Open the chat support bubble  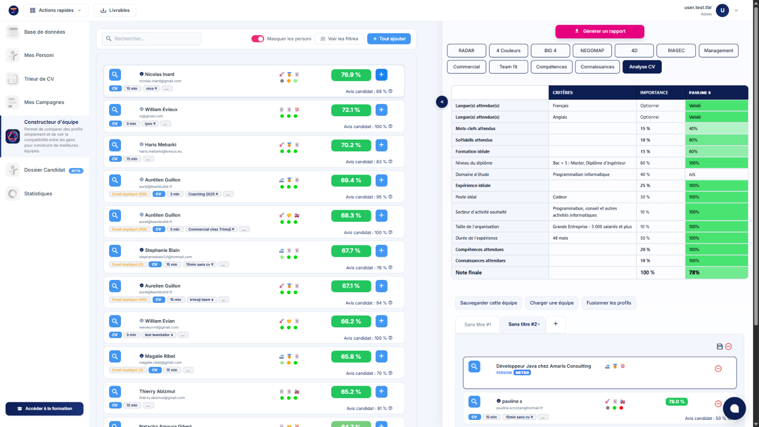[734, 408]
